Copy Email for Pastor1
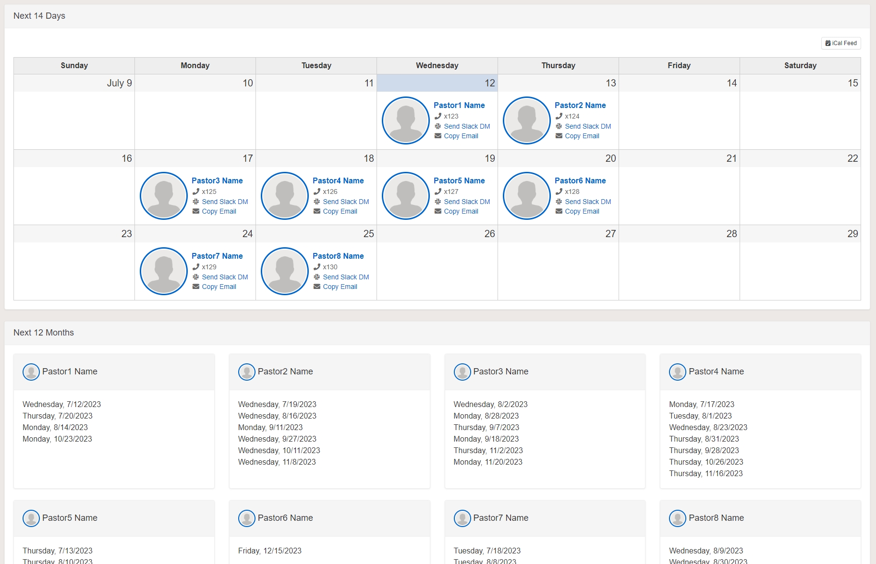The image size is (876, 564). [461, 136]
